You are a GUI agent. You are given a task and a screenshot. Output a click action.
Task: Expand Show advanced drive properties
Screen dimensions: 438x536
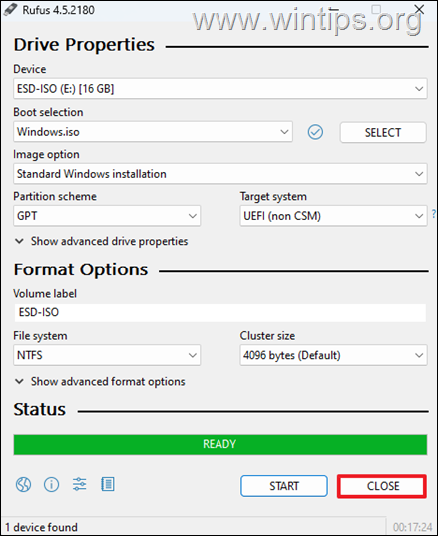coord(102,241)
